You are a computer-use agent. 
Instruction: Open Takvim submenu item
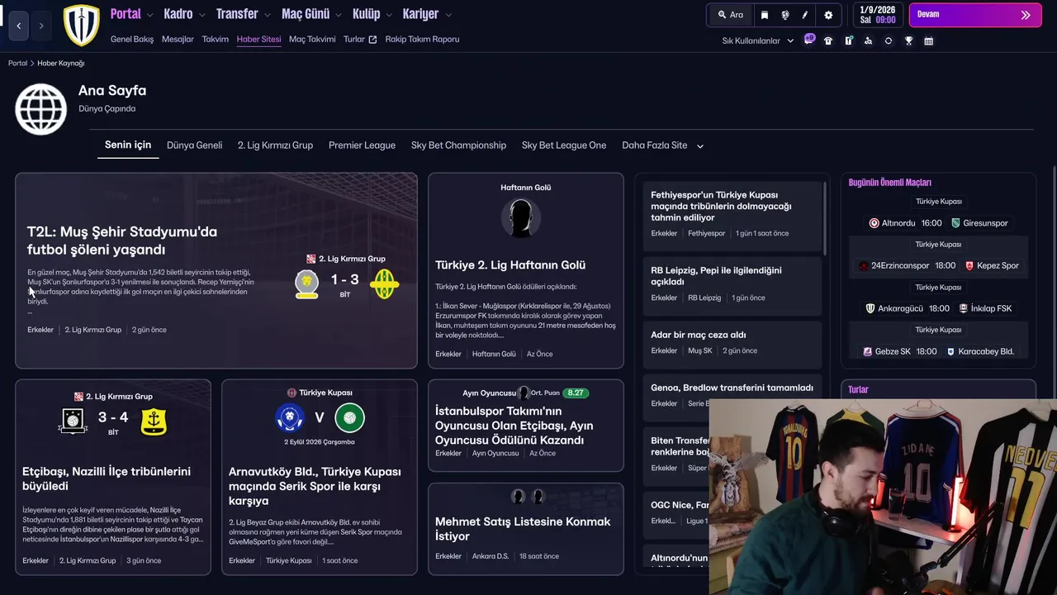[x=216, y=39]
